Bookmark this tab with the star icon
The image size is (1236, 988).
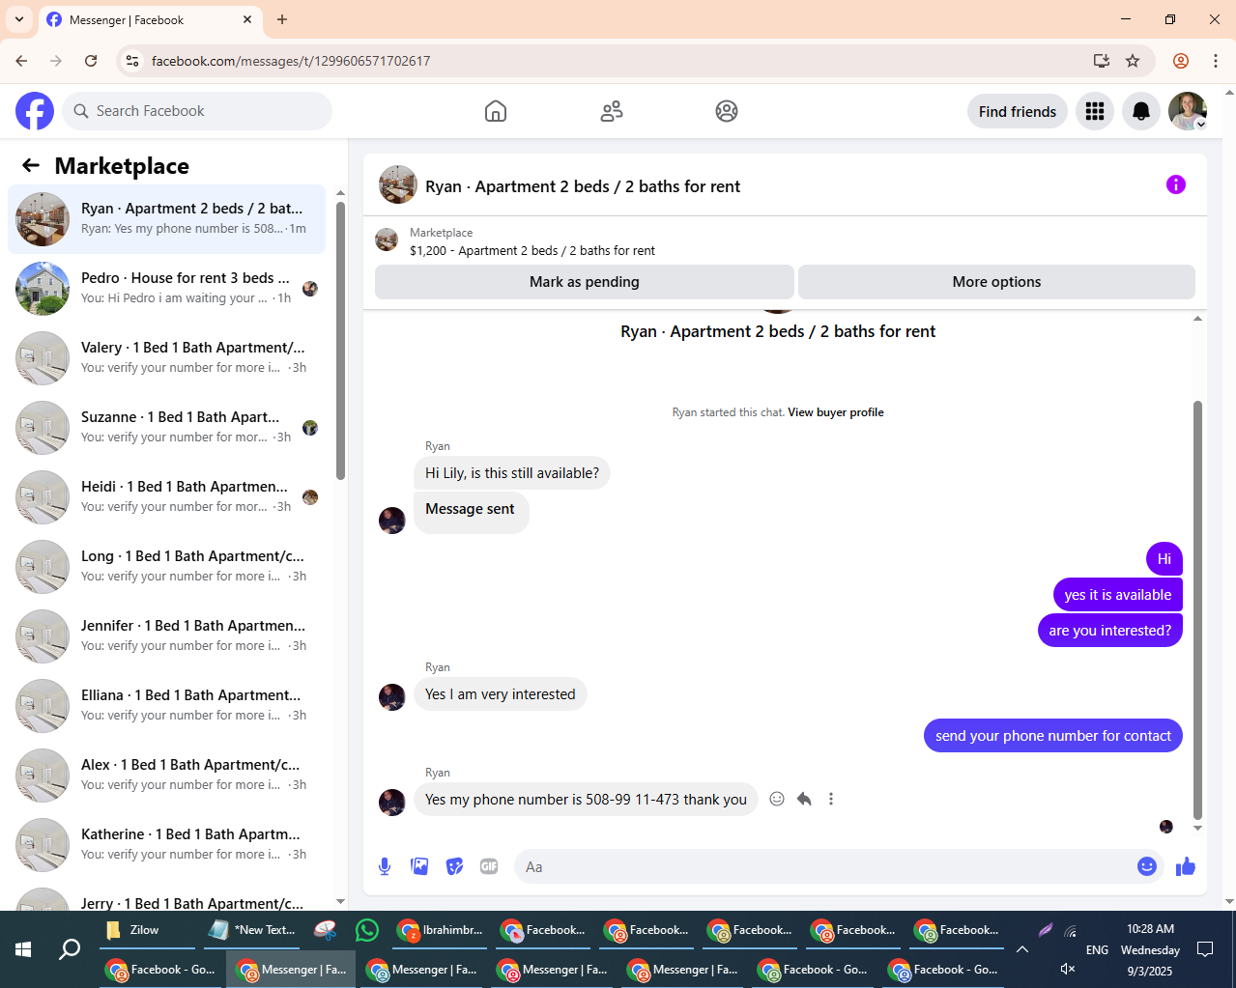(x=1133, y=61)
